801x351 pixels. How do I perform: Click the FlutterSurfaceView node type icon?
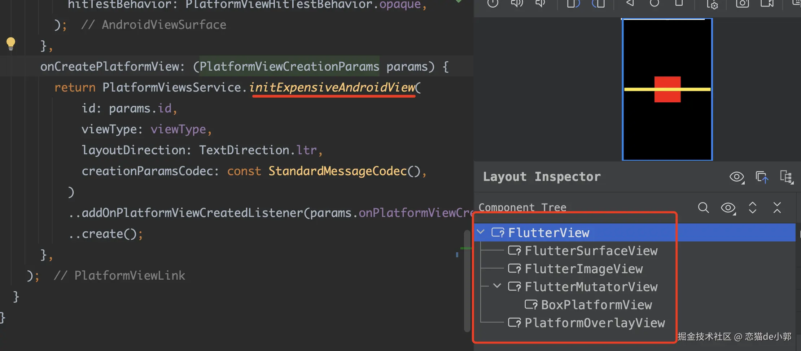(x=515, y=251)
